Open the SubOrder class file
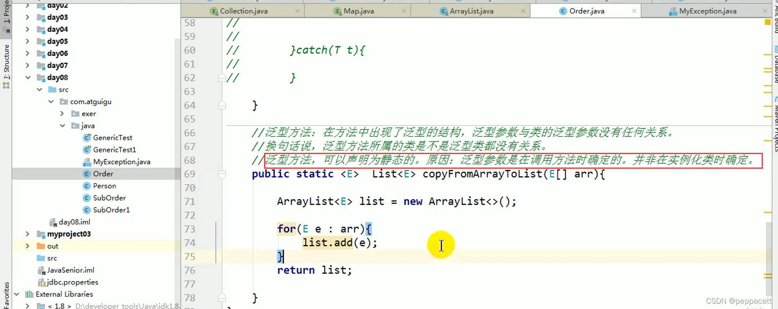Image resolution: width=778 pixels, height=309 pixels. [x=109, y=198]
